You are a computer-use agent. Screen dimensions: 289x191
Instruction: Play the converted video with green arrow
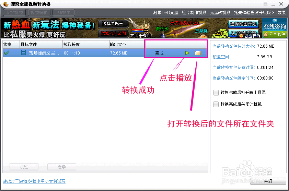click(187, 53)
